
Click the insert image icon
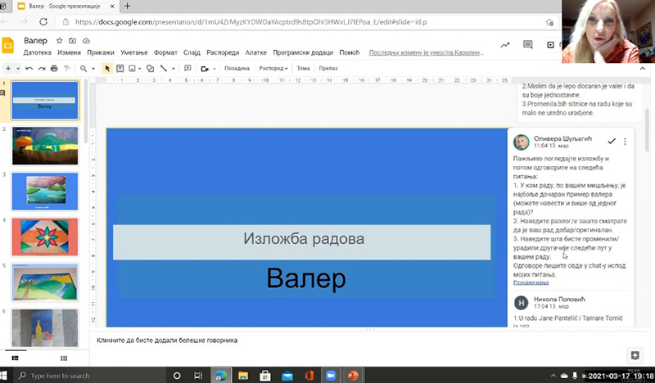[132, 68]
